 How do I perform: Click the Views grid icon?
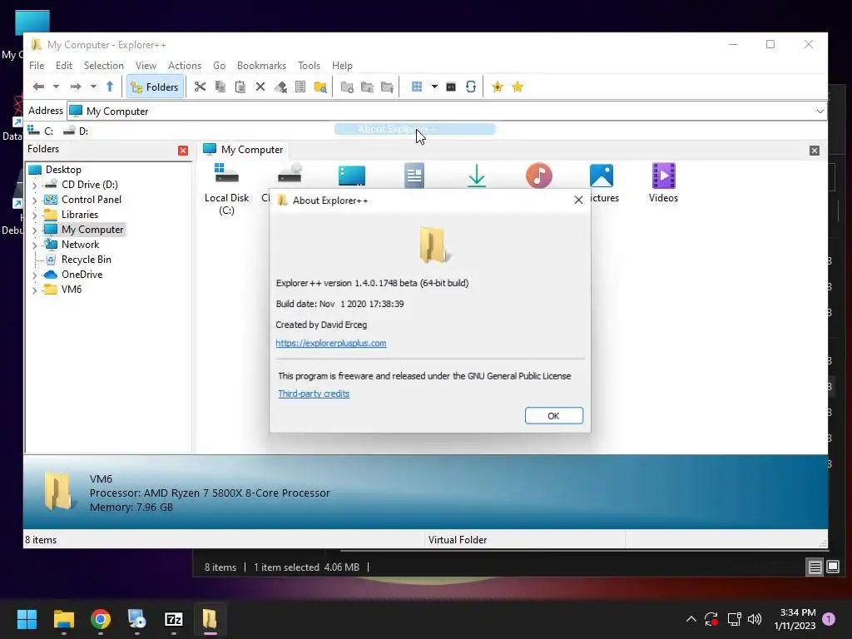tap(417, 87)
